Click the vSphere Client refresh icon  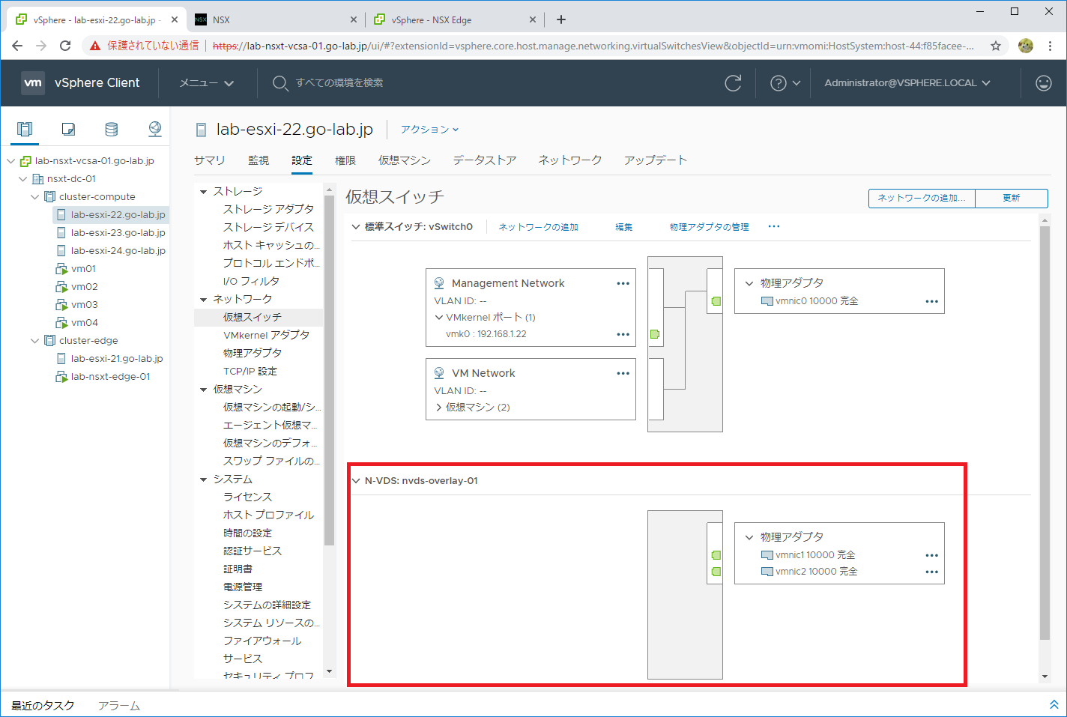733,83
